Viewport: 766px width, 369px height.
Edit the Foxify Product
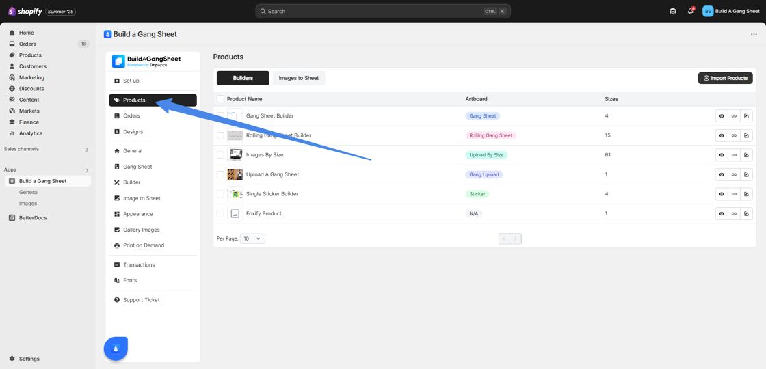pos(746,213)
